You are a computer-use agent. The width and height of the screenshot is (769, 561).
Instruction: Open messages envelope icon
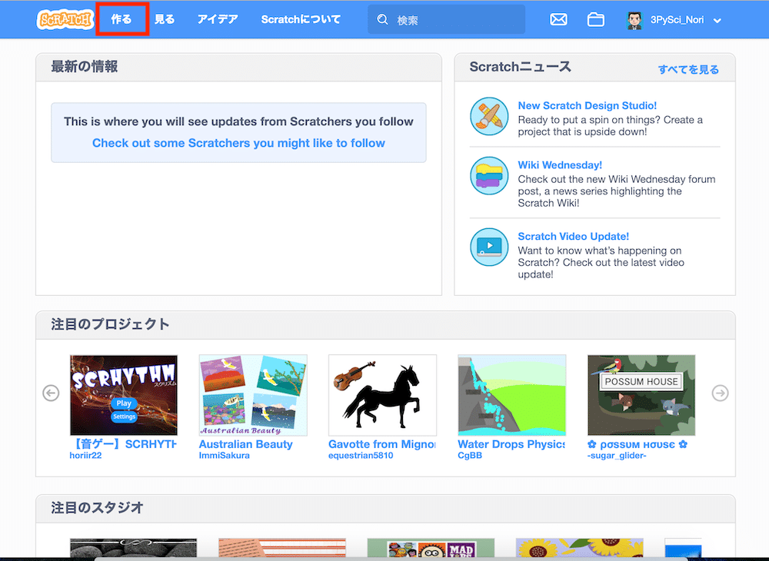coord(558,20)
